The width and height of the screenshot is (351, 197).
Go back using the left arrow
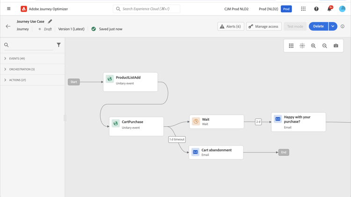click(x=8, y=27)
